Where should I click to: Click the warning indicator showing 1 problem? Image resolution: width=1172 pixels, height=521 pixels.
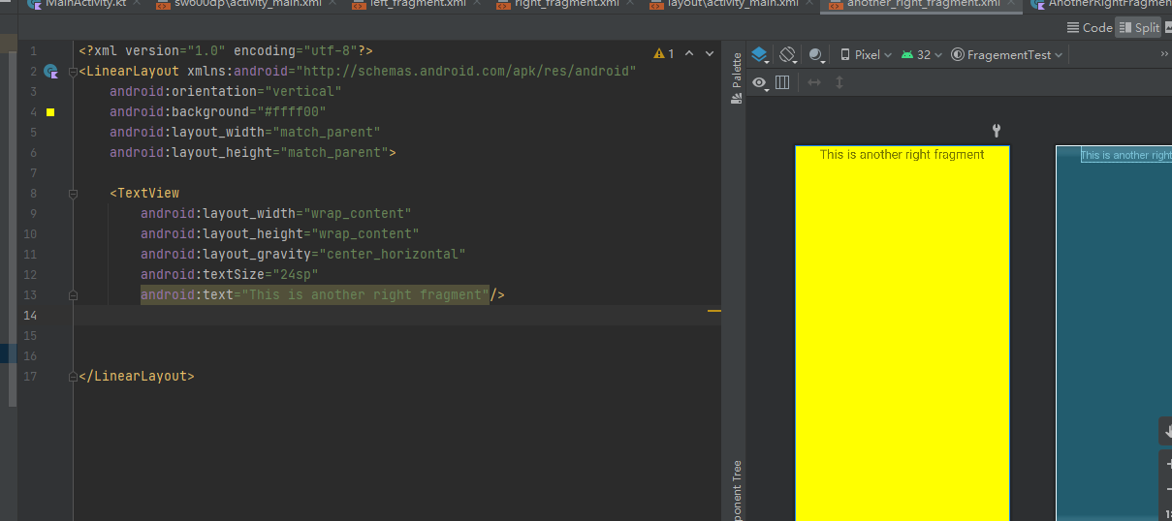pos(664,54)
